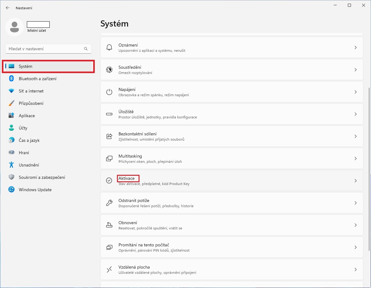Image resolution: width=371 pixels, height=288 pixels.
Task: Click 'Resetovat, pokročilé spuštění, vrátit se' text
Action: click(150, 228)
